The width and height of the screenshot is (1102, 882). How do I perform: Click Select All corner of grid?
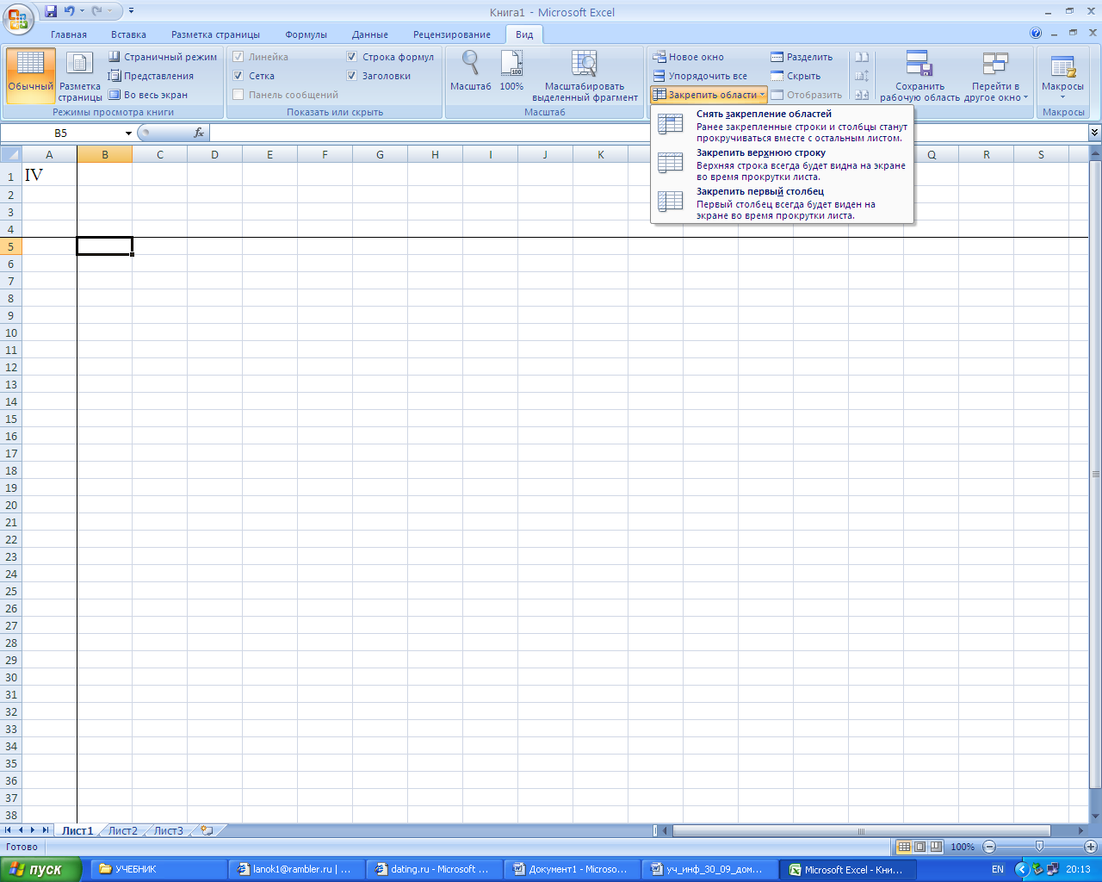[x=10, y=155]
